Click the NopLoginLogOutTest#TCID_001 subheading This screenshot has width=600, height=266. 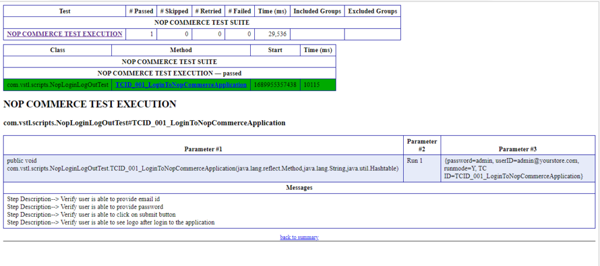click(x=144, y=123)
